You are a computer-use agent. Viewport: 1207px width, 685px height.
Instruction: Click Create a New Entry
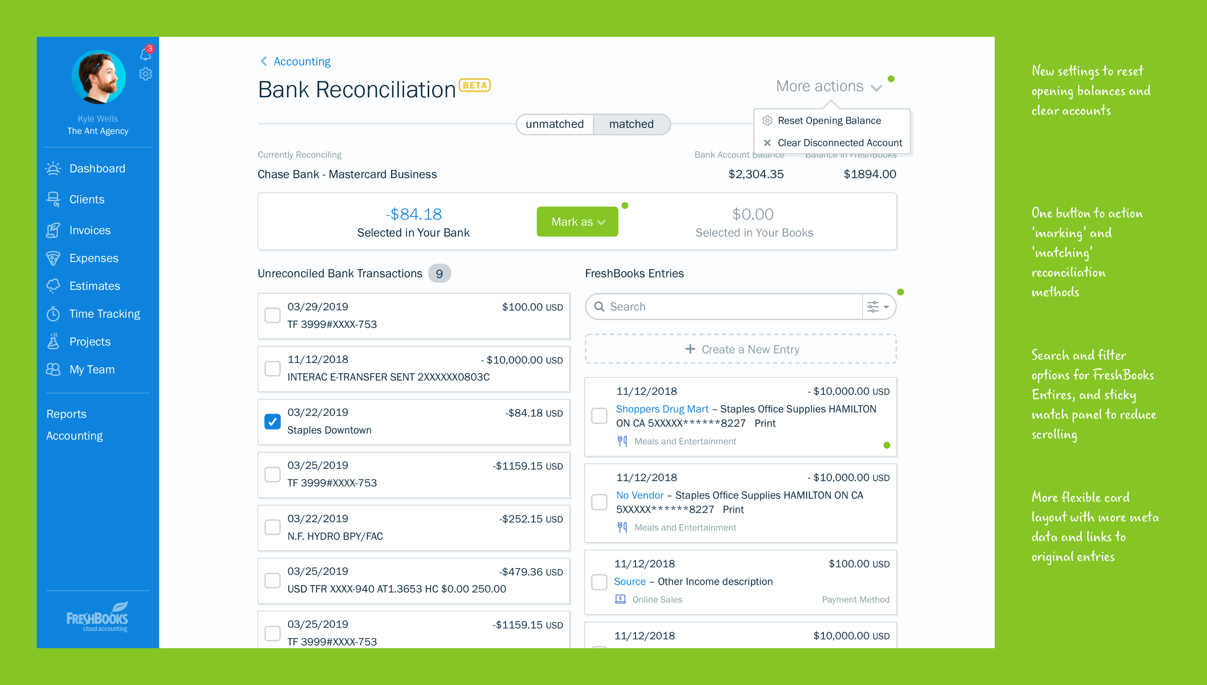[740, 349]
